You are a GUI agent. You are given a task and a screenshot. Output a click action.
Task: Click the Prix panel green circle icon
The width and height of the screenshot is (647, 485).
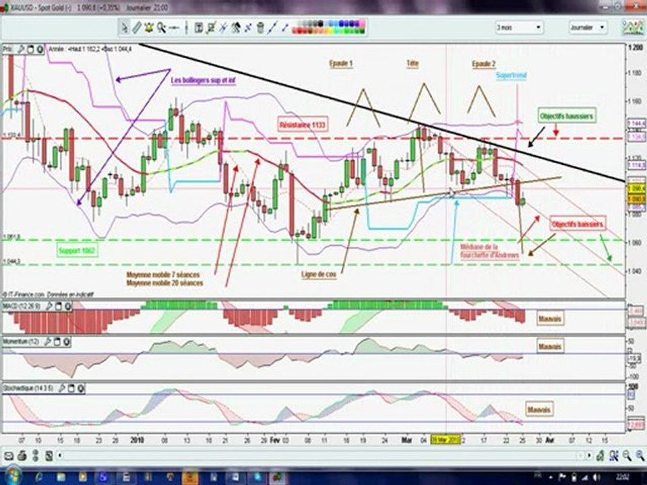pos(40,49)
